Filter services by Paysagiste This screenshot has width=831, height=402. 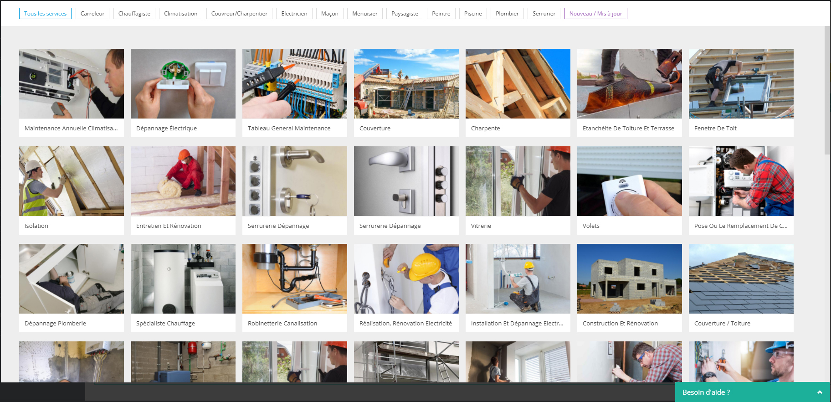[x=405, y=14]
